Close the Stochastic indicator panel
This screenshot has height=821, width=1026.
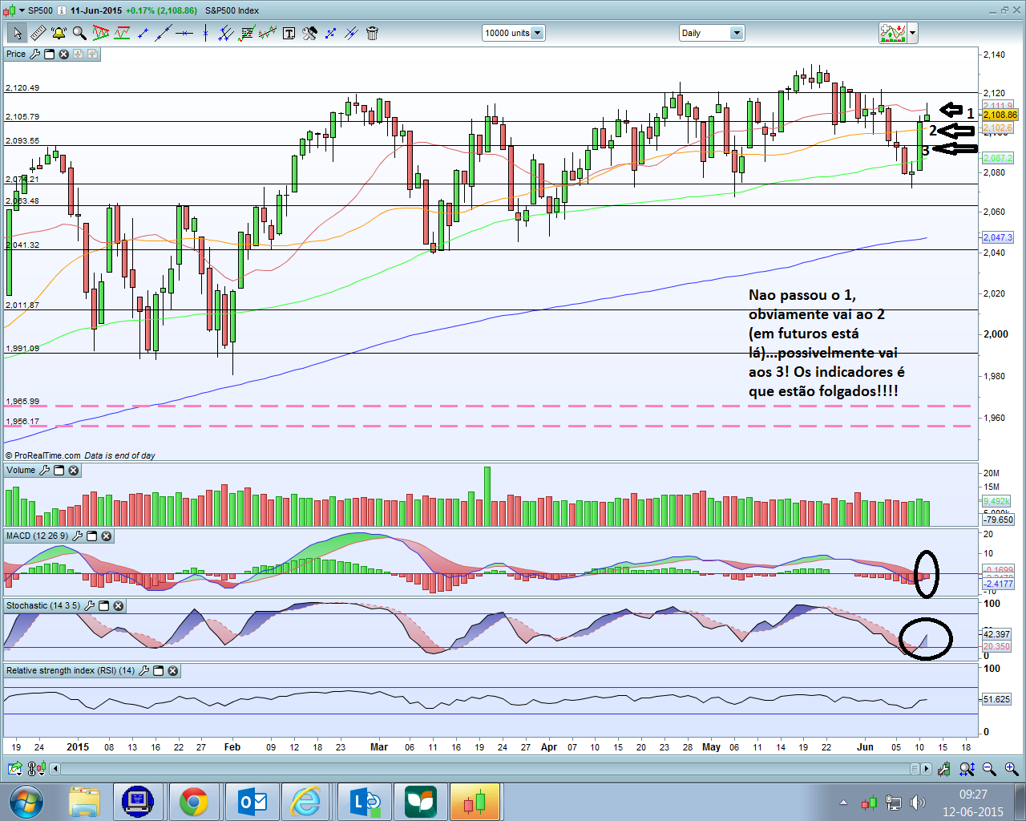(x=119, y=606)
